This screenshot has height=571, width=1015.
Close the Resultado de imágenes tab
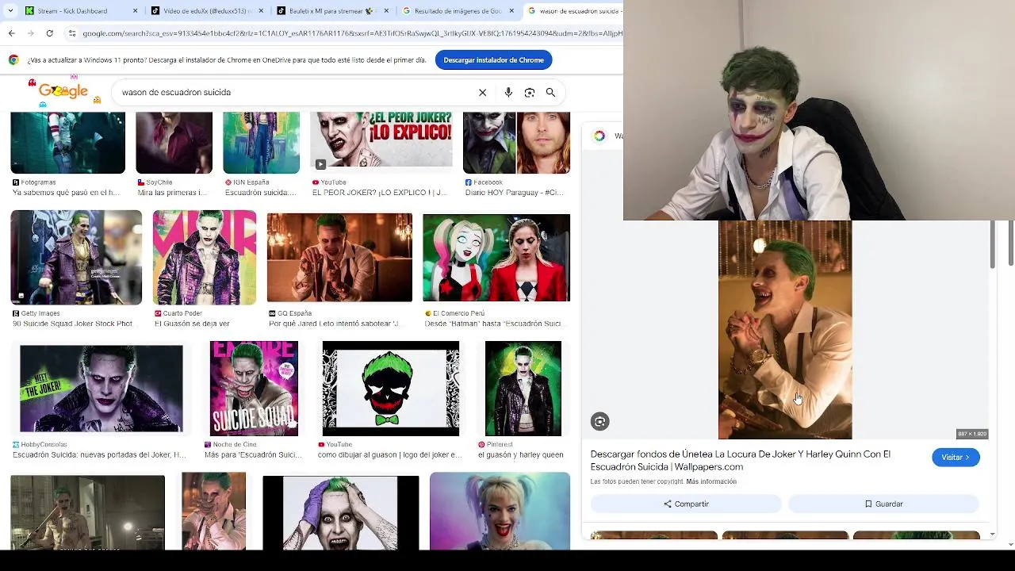pos(511,11)
